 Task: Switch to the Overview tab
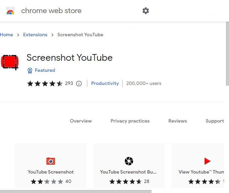coord(81,121)
